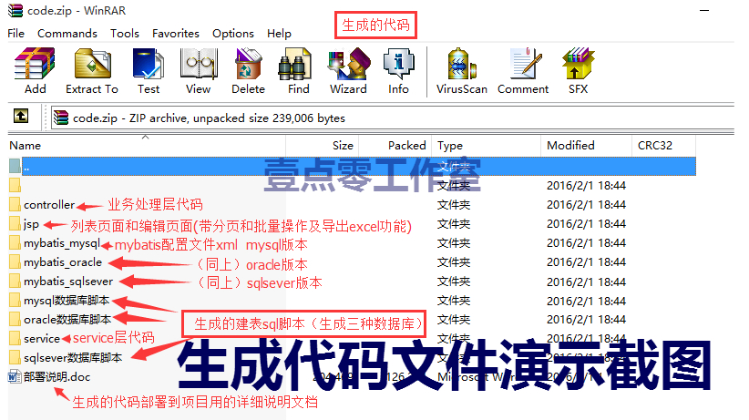Click the controller folder icon
749x420 pixels.
tap(15, 204)
